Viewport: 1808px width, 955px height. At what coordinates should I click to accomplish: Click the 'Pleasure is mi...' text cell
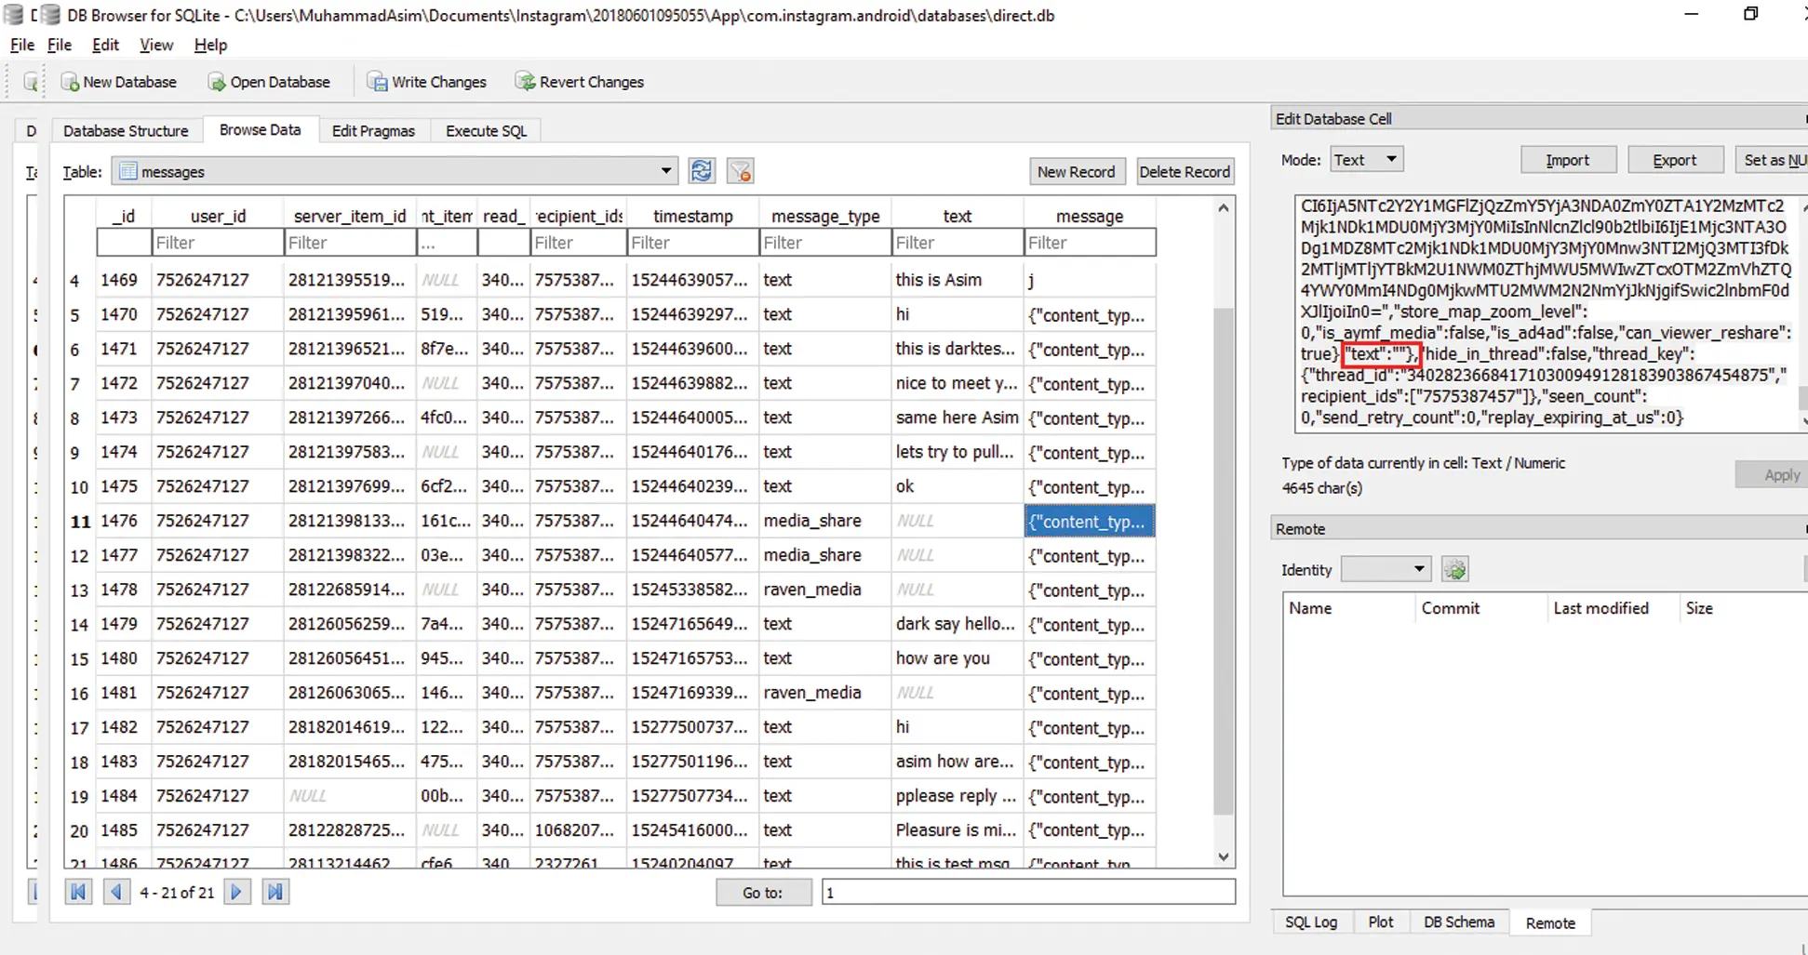[x=957, y=830]
